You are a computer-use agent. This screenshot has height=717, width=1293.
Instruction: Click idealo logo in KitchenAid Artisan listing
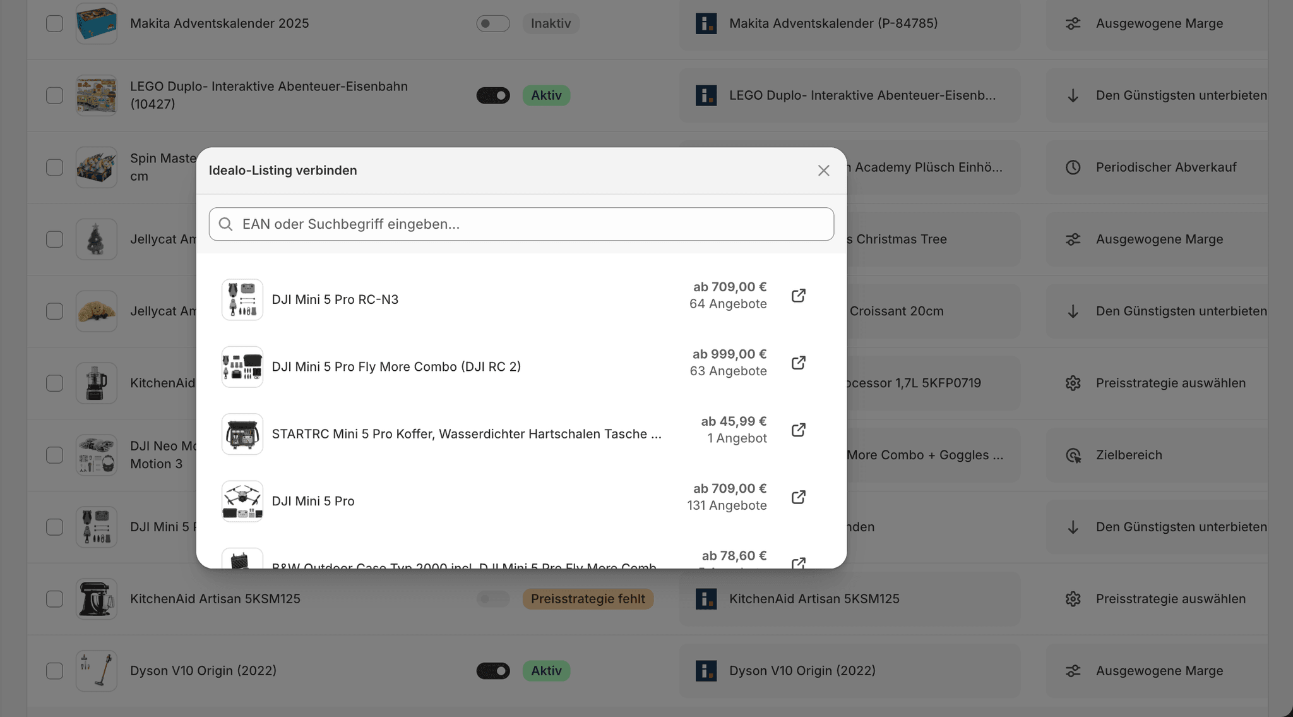[706, 599]
